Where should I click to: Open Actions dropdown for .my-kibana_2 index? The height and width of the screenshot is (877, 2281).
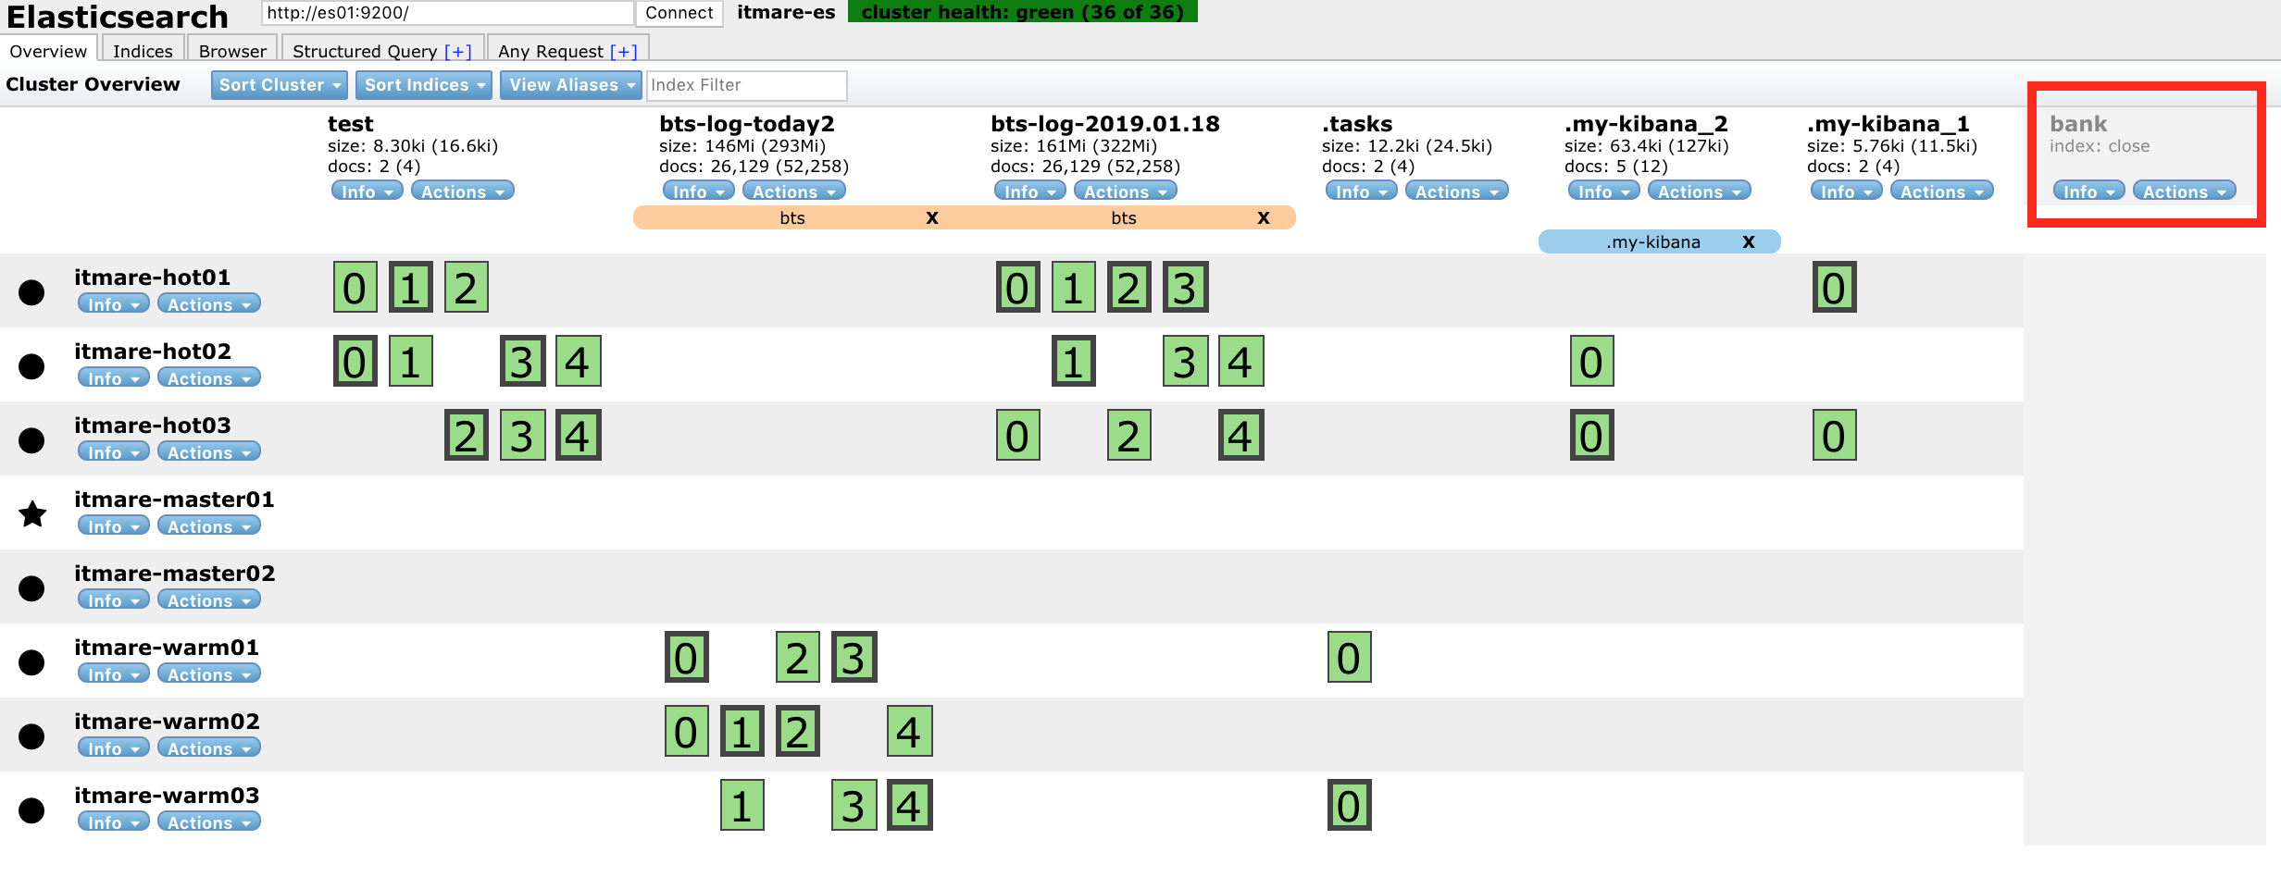(x=1700, y=191)
